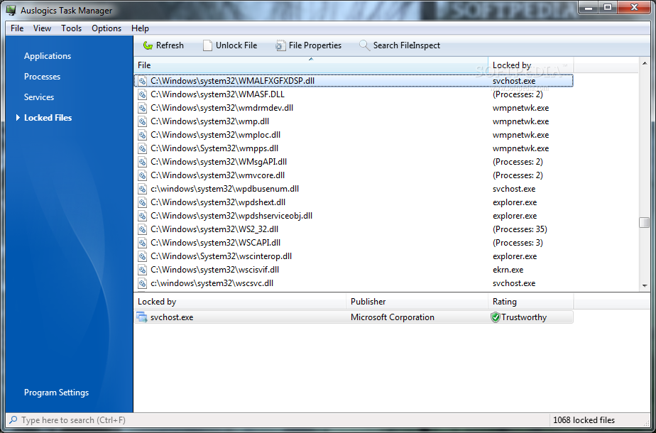
Task: Click the Search FileInspect magnifier icon
Action: click(364, 45)
